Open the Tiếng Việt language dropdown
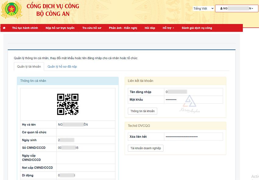 204,9
